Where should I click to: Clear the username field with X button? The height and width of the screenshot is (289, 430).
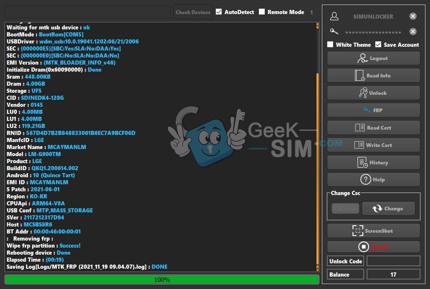413,16
